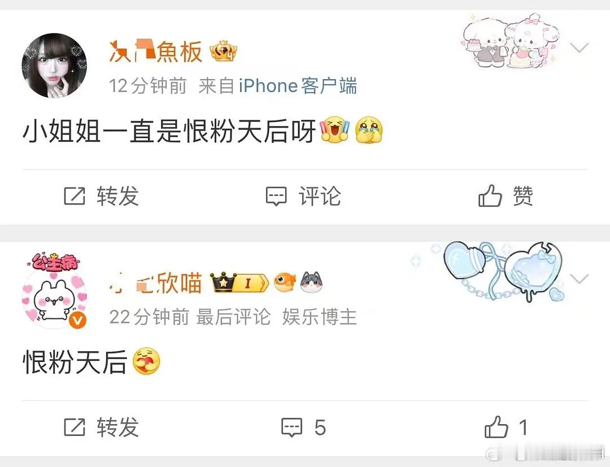This screenshot has height=467, width=610.
Task: Open the girl photo avatar profile
Action: [54, 66]
